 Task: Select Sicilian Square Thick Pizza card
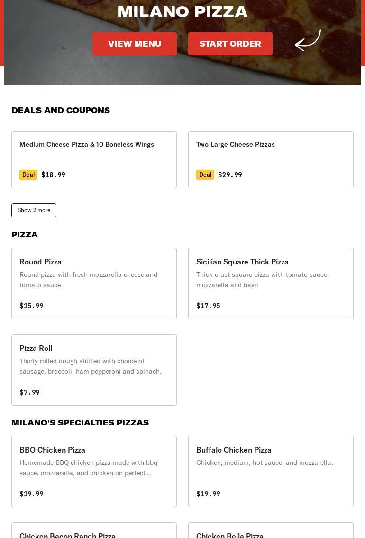pos(271,283)
